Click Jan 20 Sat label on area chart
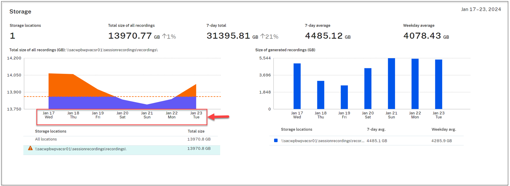This screenshot has width=510, height=186. (x=123, y=115)
